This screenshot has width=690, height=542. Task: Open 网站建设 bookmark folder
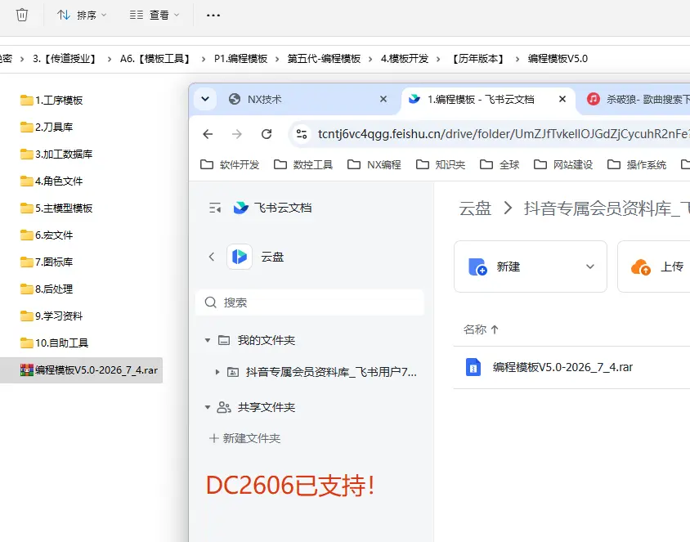tap(563, 164)
